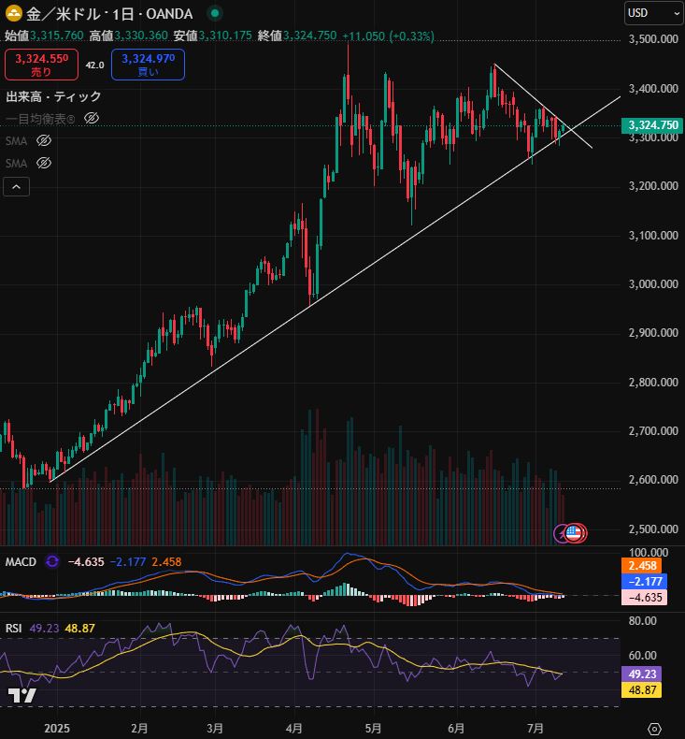Click the 60.00 RSI axis label

642,655
